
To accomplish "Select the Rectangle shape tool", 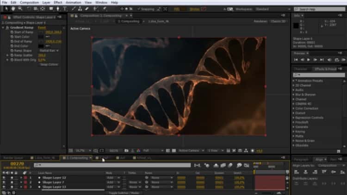I will [51, 9].
